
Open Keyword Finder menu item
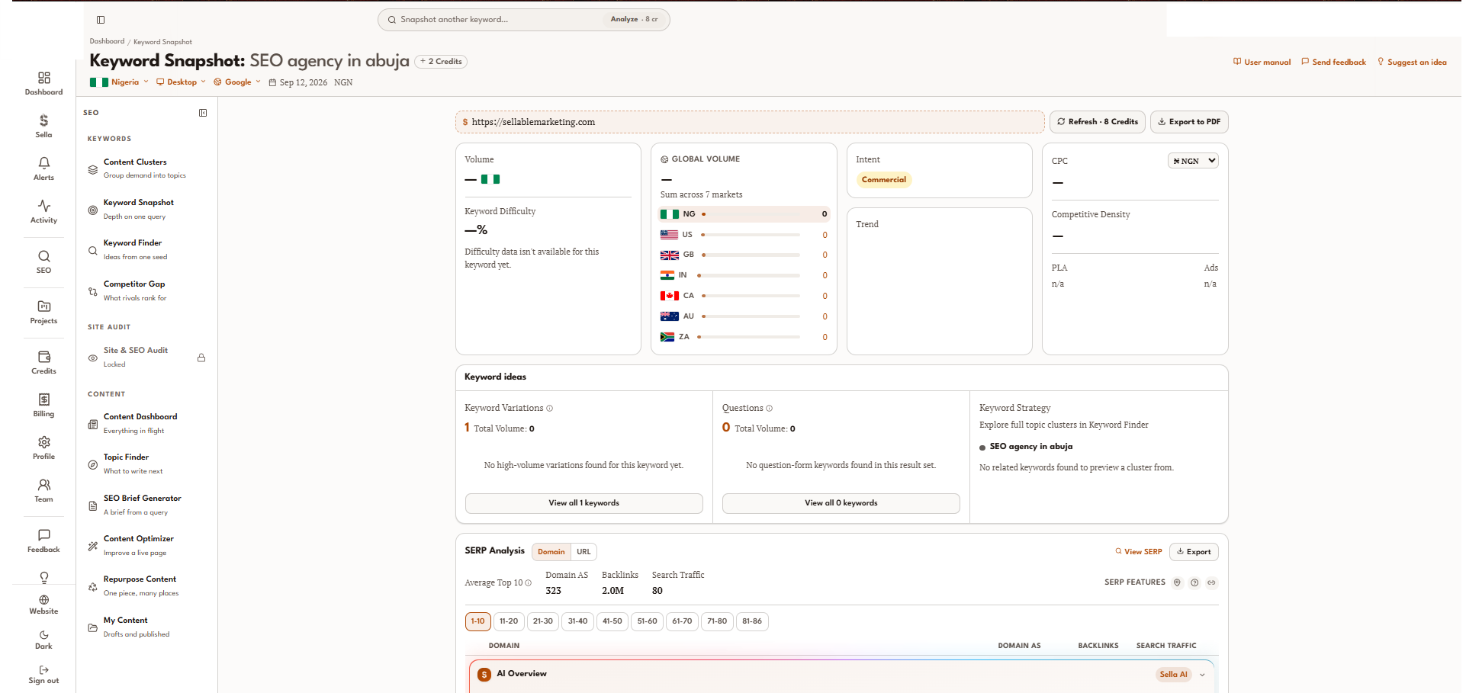(145, 250)
